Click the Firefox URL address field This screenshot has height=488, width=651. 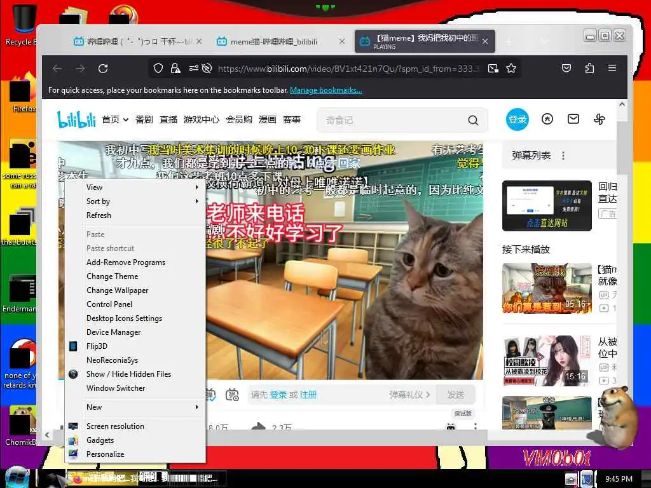(x=349, y=69)
